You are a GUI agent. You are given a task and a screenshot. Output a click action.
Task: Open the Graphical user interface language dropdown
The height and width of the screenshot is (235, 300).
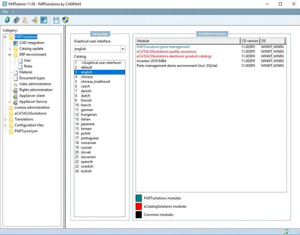122,49
